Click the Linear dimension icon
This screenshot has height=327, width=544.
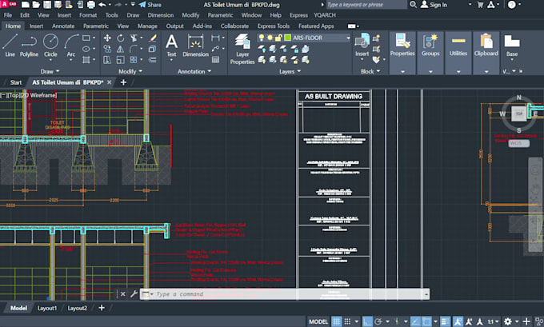(215, 38)
